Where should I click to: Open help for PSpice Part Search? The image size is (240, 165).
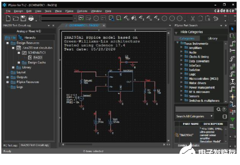tap(224, 109)
